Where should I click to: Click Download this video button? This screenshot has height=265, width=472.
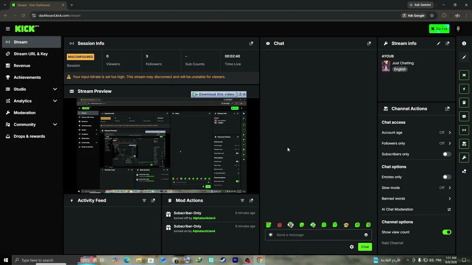tap(215, 94)
